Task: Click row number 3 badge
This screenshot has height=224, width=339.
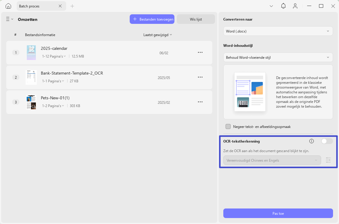Action: pos(16,102)
